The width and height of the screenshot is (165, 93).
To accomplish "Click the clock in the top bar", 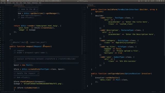I will pos(82,1).
